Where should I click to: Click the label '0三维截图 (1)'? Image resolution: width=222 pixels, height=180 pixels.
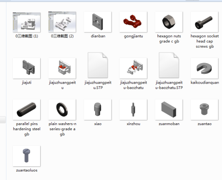26,36
